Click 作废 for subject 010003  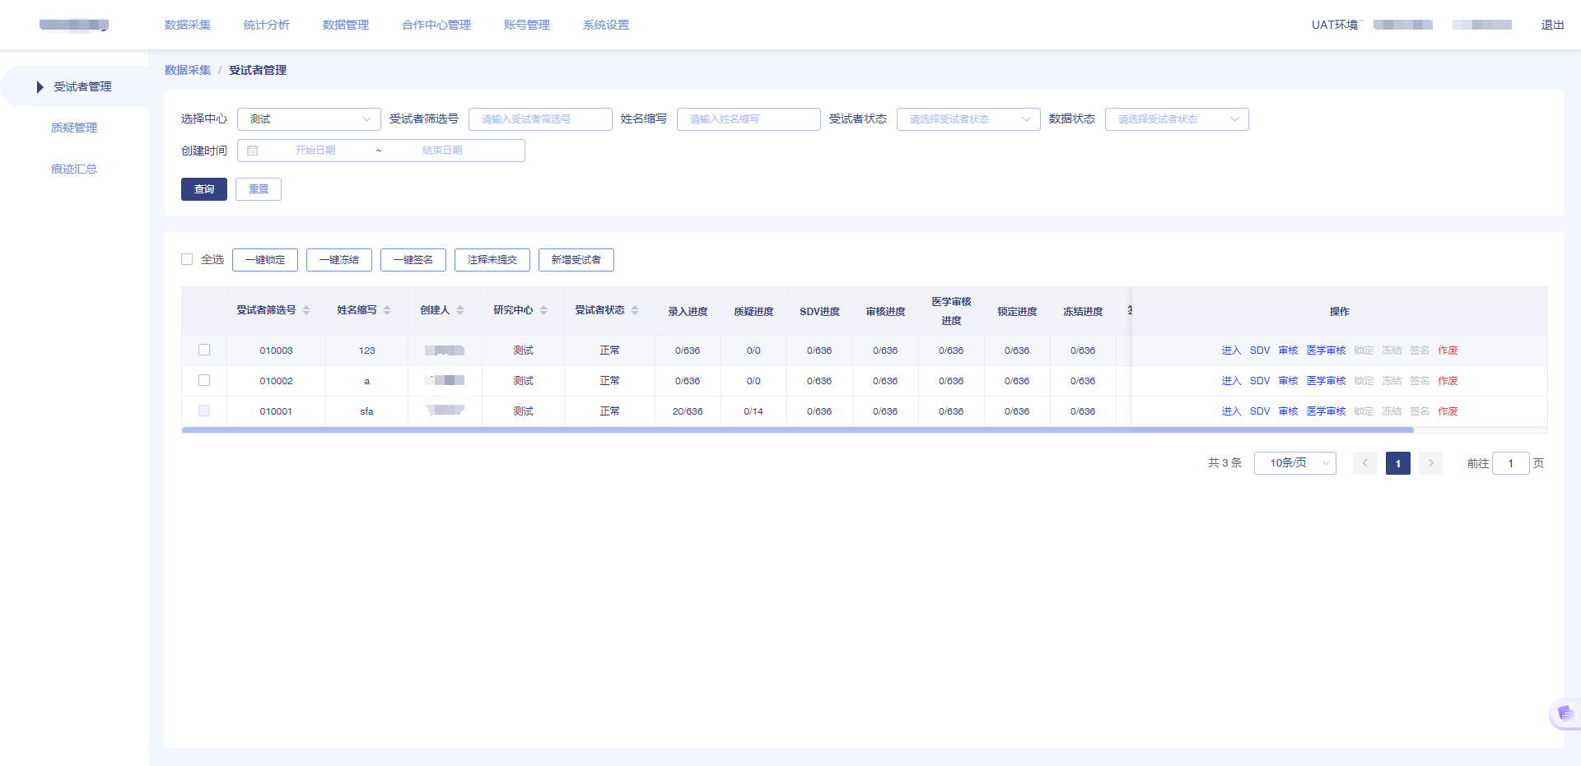point(1448,351)
